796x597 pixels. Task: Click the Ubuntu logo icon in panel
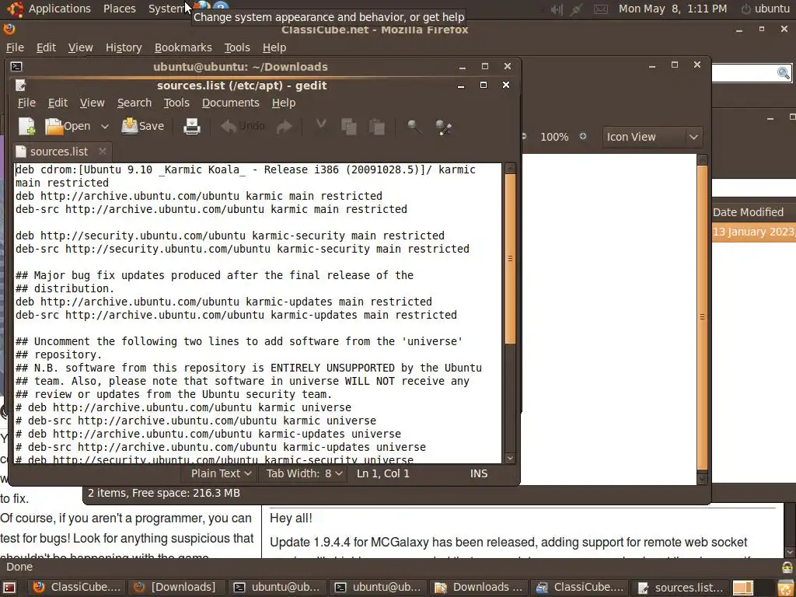[x=15, y=9]
